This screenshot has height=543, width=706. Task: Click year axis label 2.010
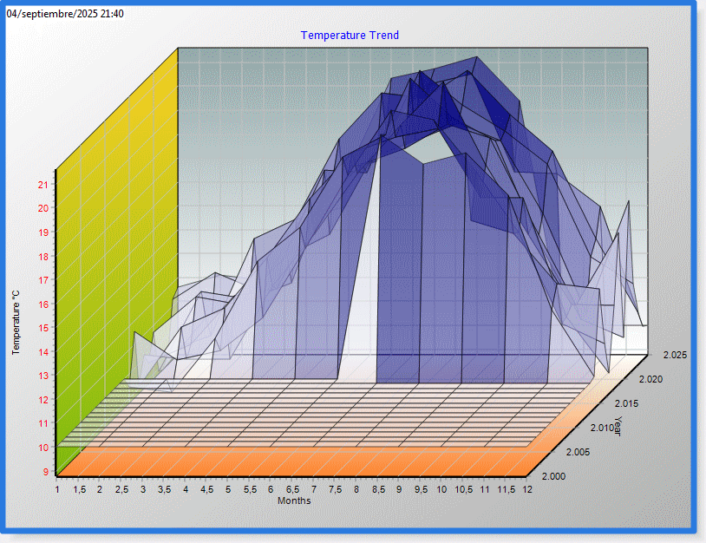(603, 428)
